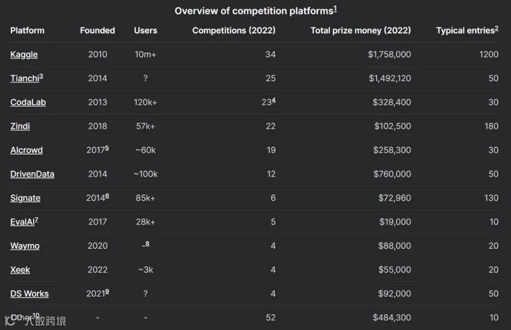Click footnote 3 after Tianchi
This screenshot has width=511, height=330.
tap(41, 76)
